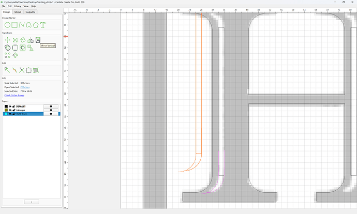The height and width of the screenshot is (214, 357).
Task: Select the Curve vector tool
Action: point(28,25)
